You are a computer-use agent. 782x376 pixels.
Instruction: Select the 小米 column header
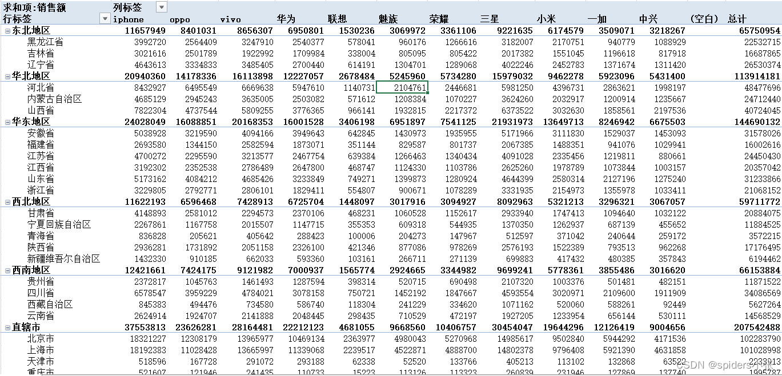546,19
